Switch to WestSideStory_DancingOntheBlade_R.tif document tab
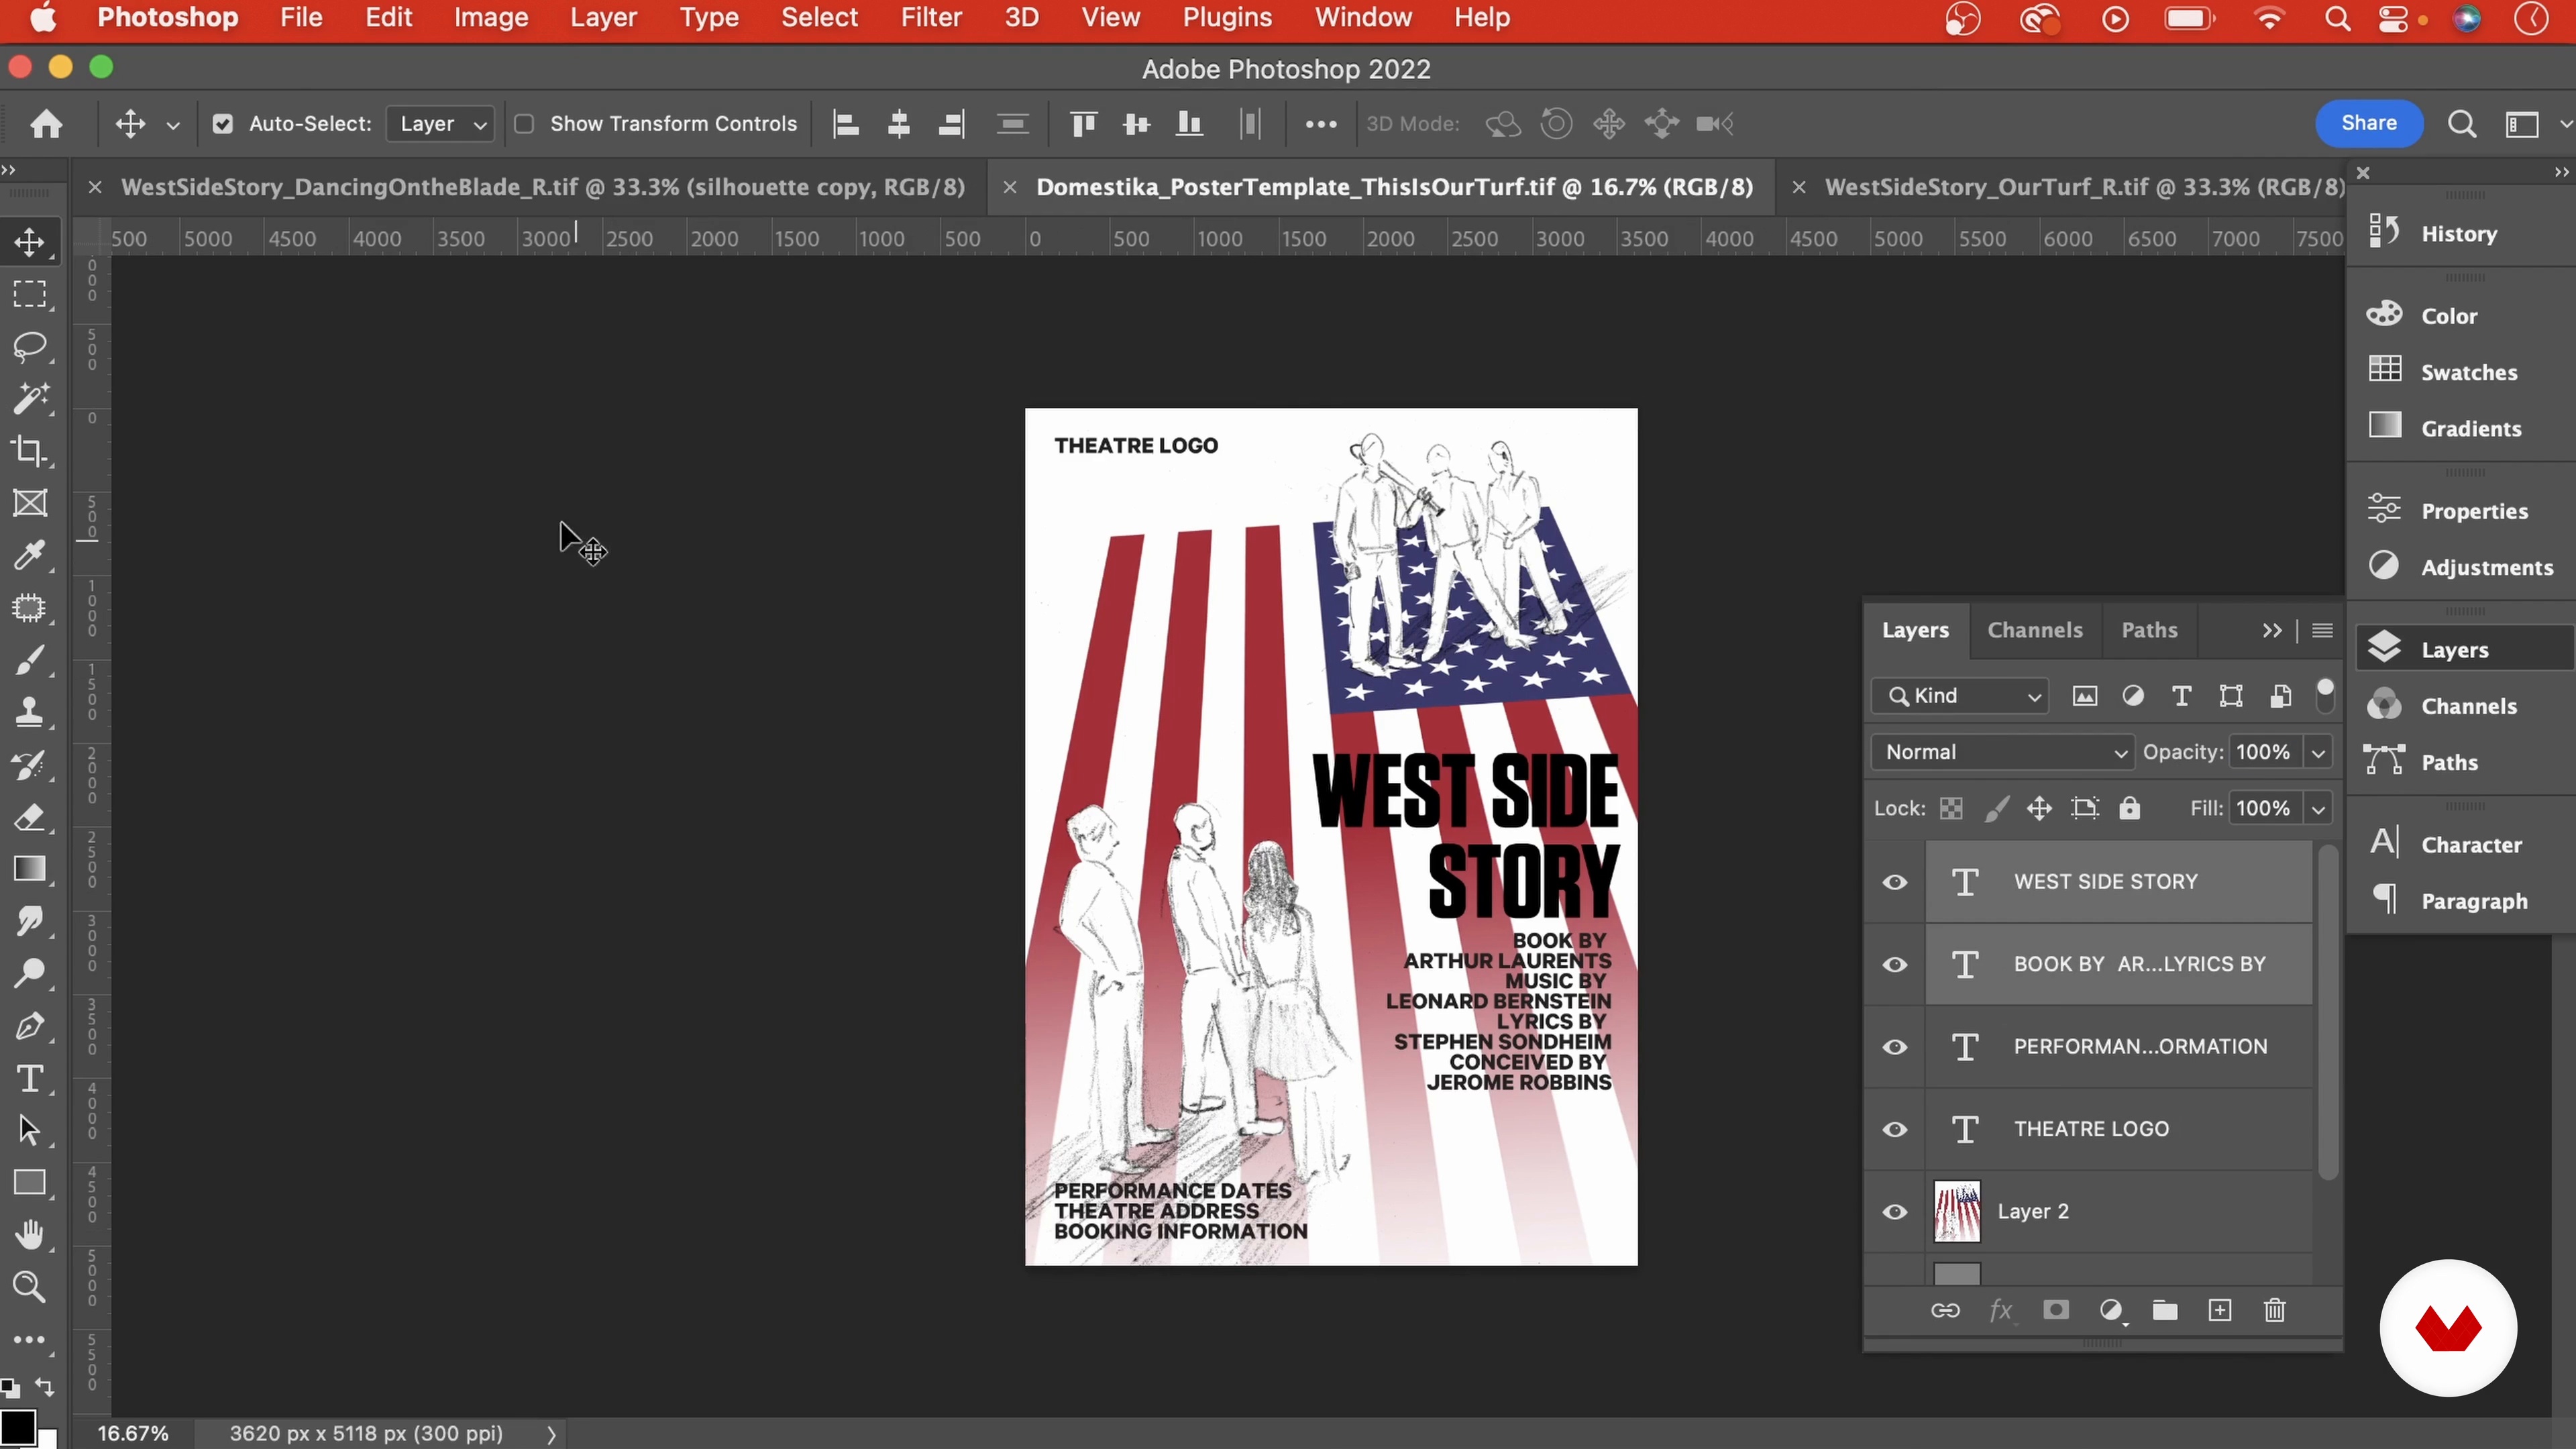 (542, 187)
